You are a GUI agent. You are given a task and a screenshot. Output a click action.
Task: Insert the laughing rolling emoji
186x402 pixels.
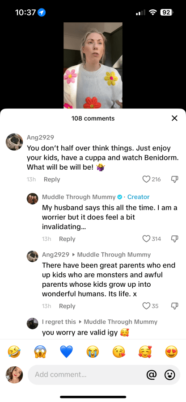pyautogui.click(x=14, y=352)
